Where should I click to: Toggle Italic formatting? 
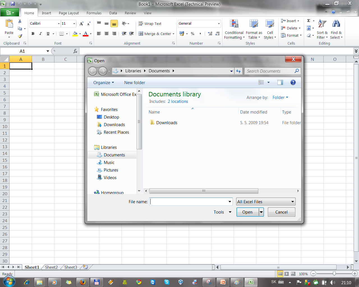point(40,34)
